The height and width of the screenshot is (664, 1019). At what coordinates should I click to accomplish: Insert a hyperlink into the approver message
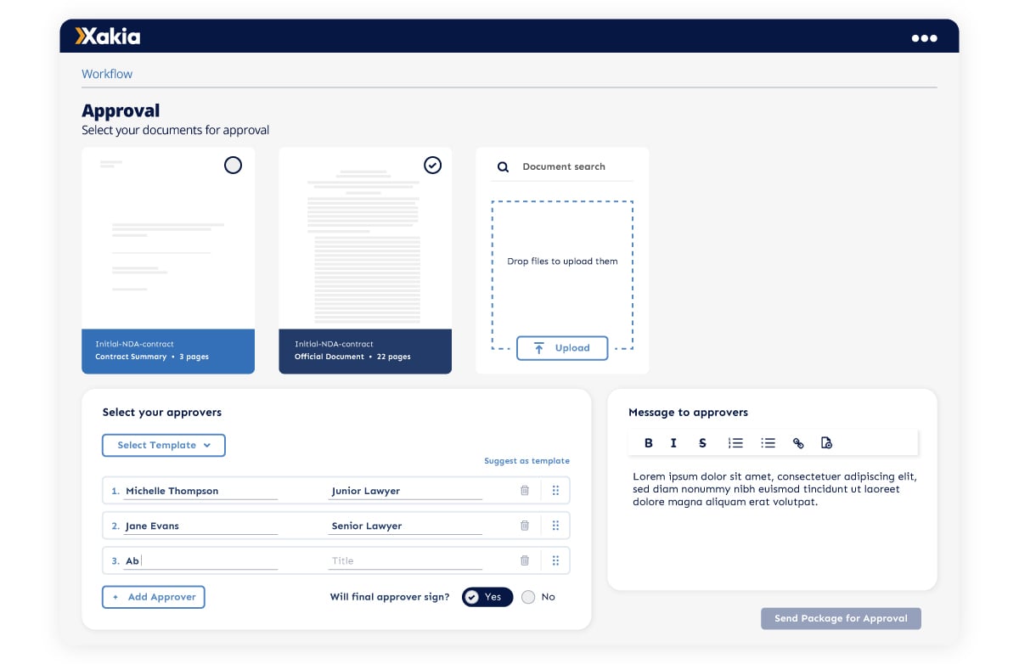[x=797, y=442]
